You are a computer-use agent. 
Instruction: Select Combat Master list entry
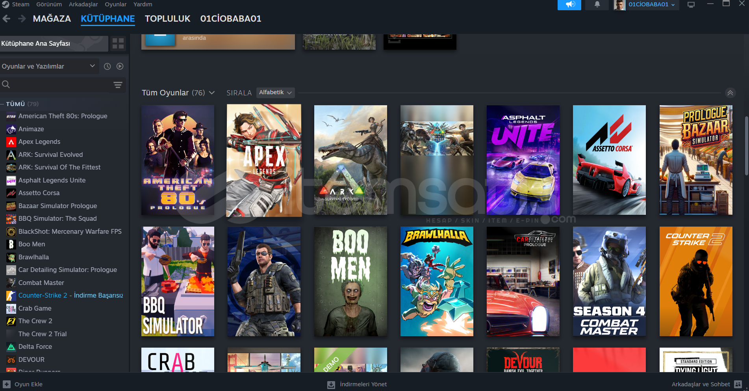[x=41, y=283]
